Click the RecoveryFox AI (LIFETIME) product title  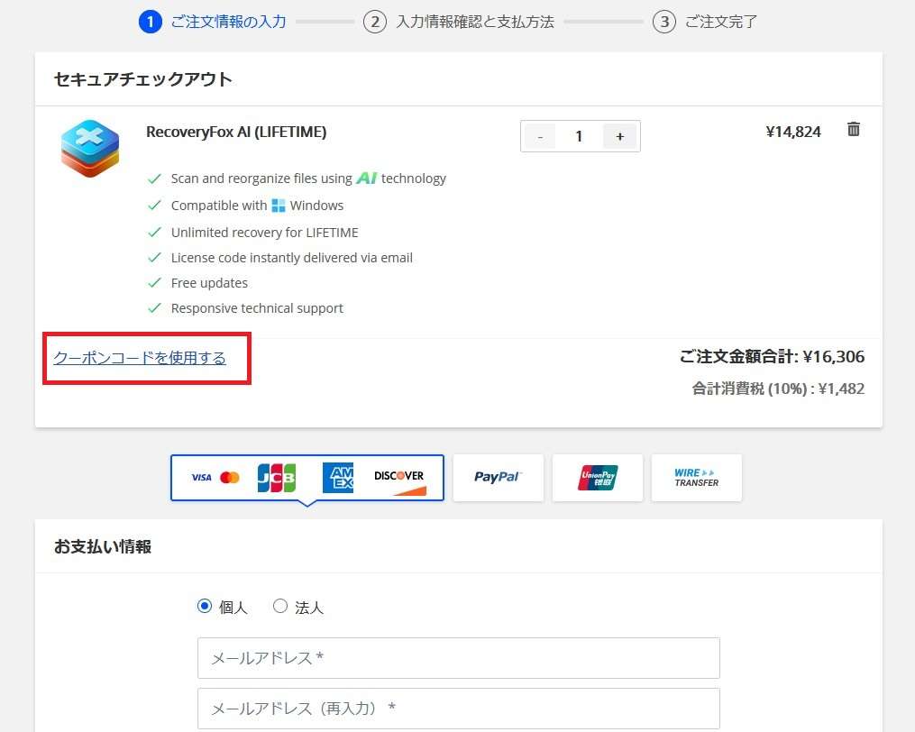click(236, 132)
